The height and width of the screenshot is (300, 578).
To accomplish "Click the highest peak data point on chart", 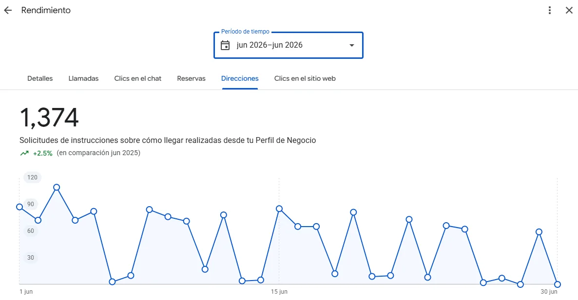I will pos(57,188).
